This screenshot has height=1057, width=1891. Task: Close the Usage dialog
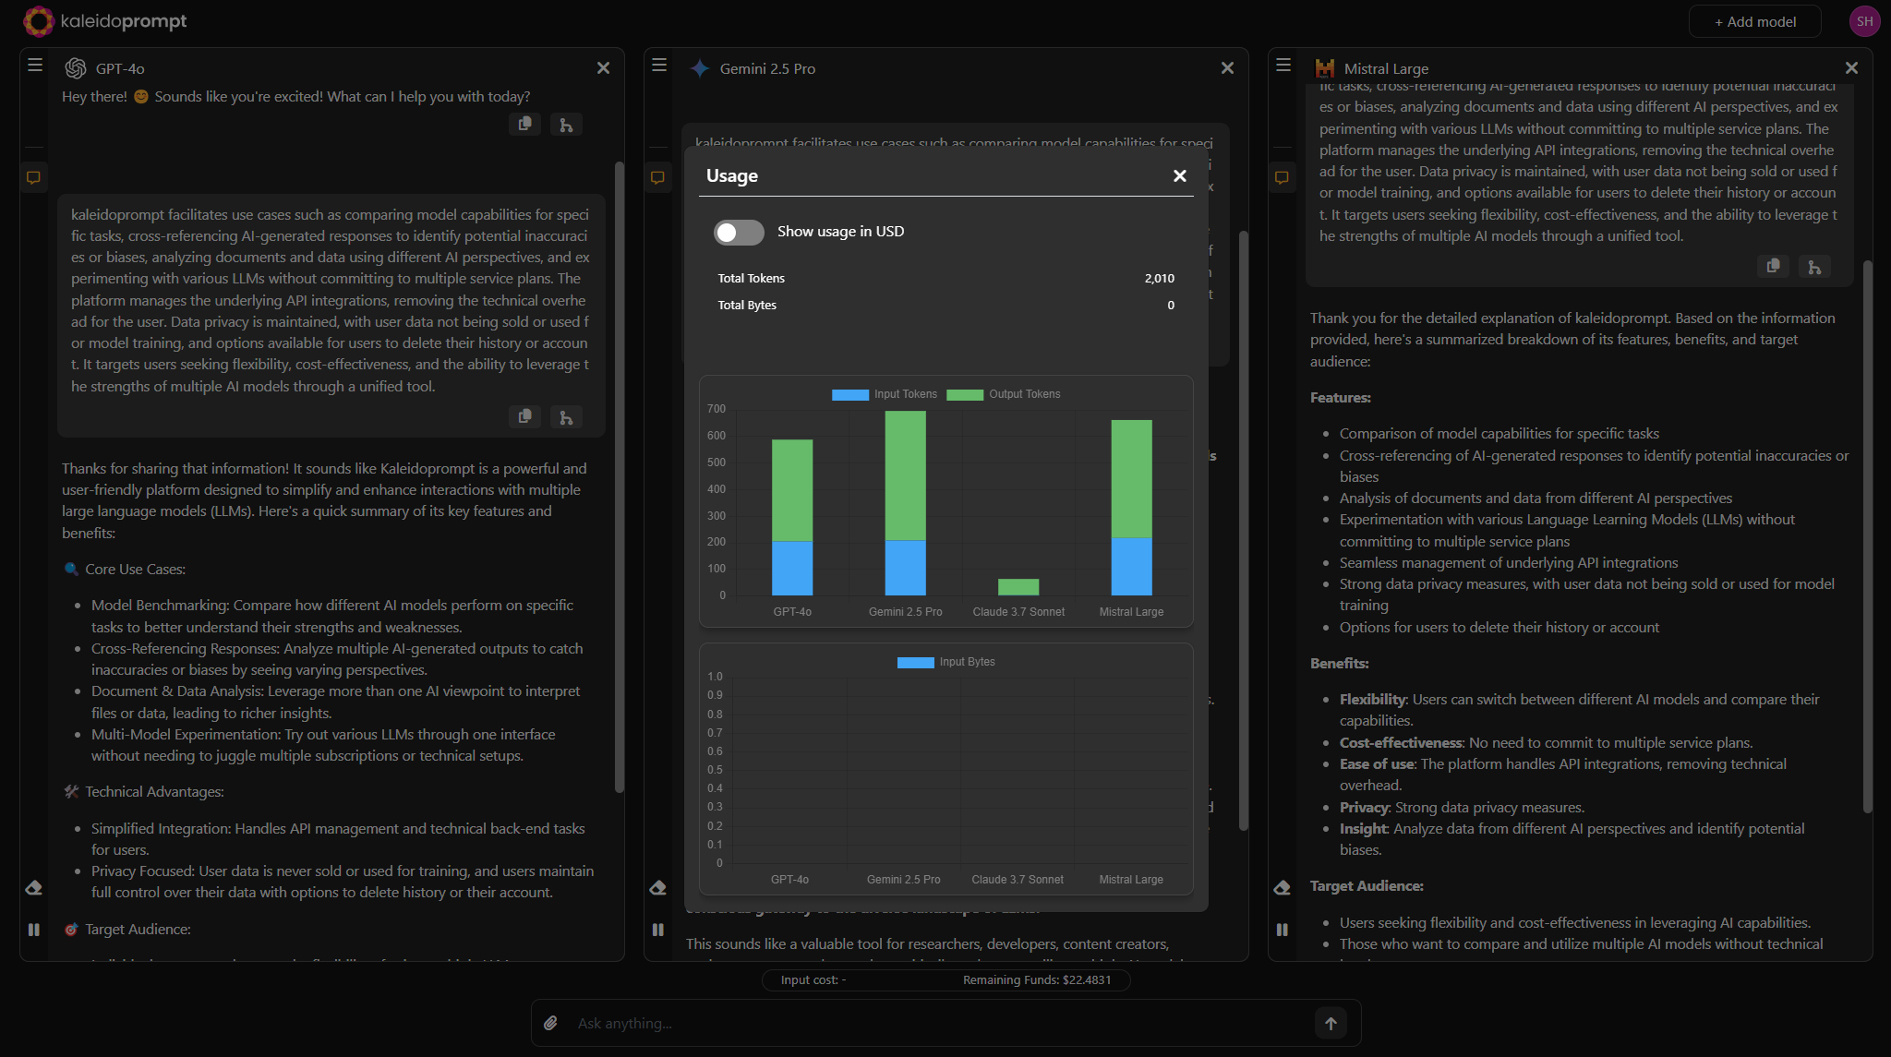click(x=1179, y=176)
